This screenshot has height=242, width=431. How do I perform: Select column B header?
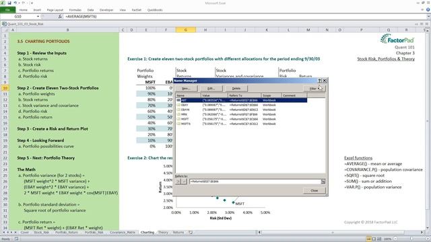pos(67,30)
